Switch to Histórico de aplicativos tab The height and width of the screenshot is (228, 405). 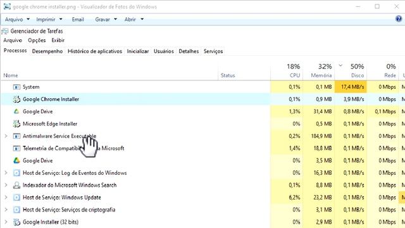click(95, 51)
